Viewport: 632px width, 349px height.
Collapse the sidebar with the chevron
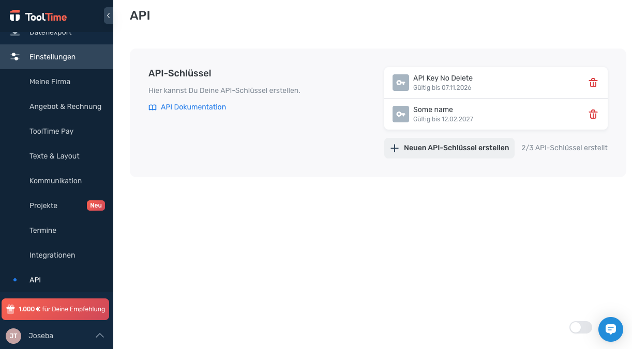click(x=108, y=15)
